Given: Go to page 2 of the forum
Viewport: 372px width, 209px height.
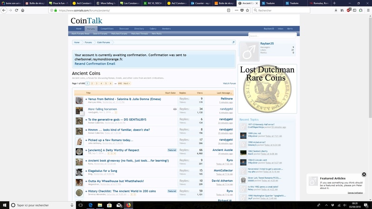Looking at the screenshot, I should (x=92, y=84).
